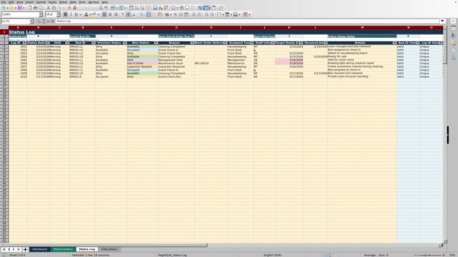This screenshot has height=257, width=458.
Task: Toggle Underline formatting
Action: point(76,14)
